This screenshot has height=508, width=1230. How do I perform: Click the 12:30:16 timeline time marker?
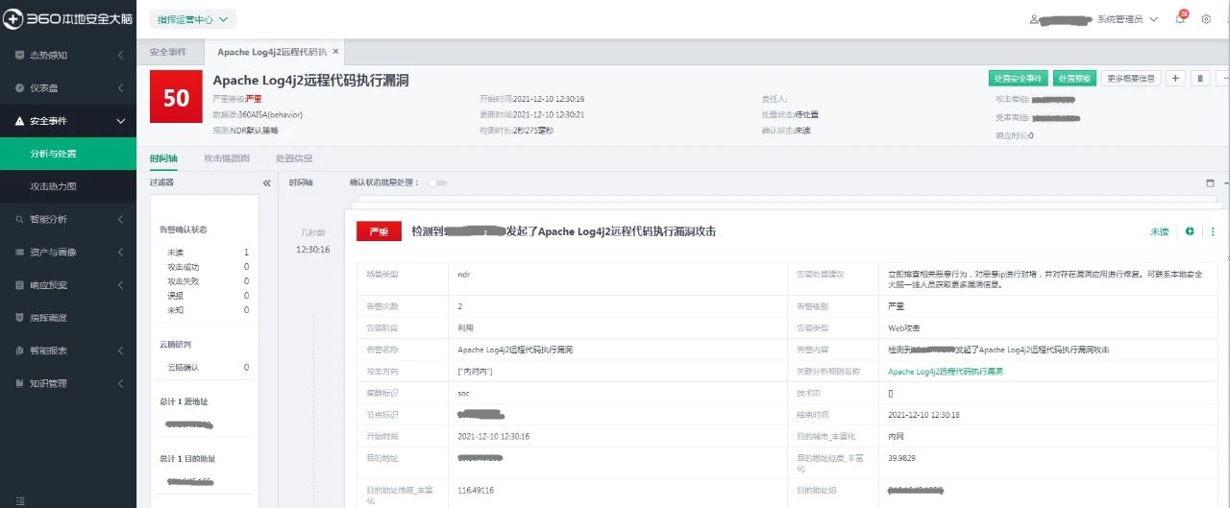pos(313,250)
